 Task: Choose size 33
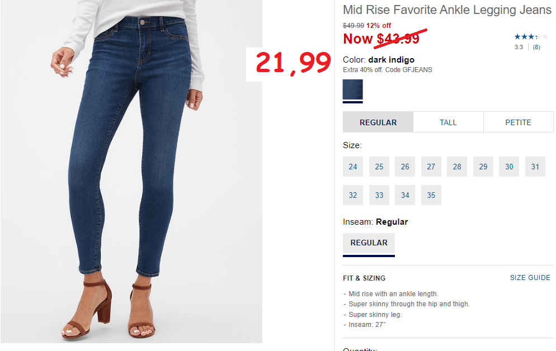coord(379,195)
